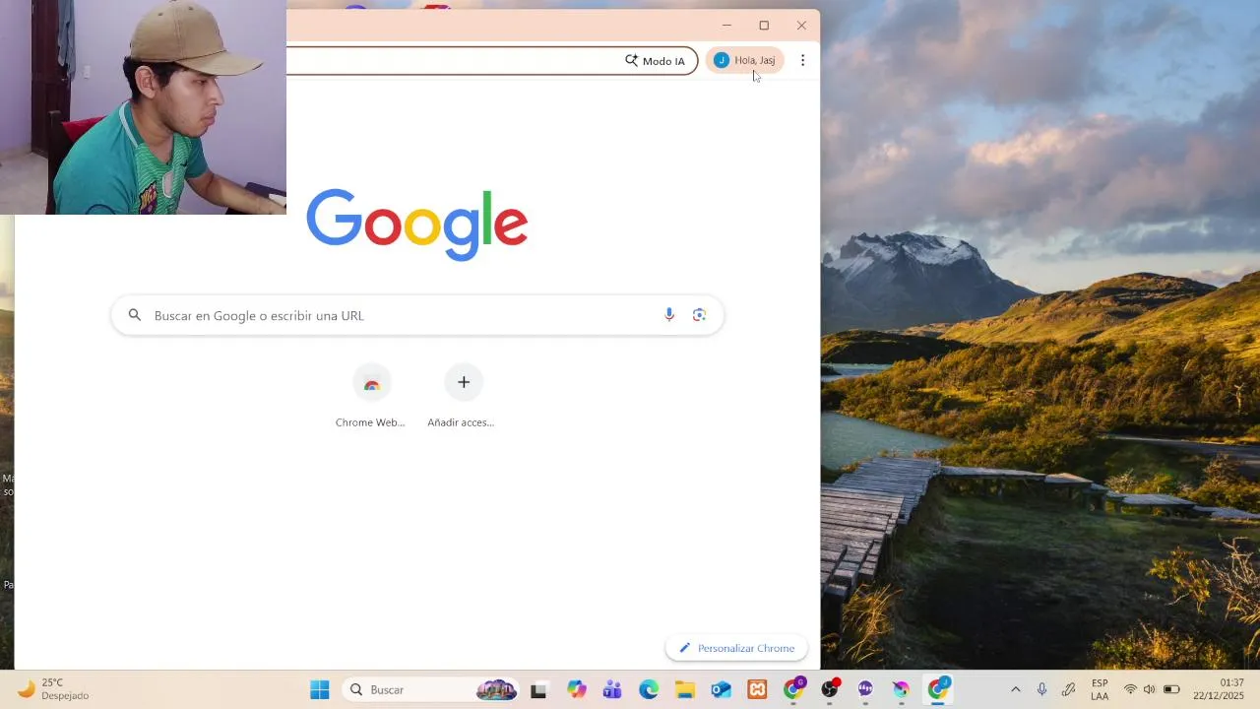Open Google Lens image search icon

pyautogui.click(x=699, y=315)
